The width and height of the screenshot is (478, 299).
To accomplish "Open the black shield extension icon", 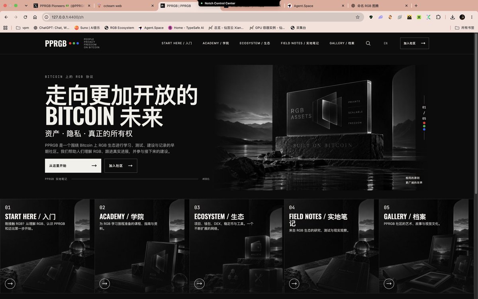I will coord(371,17).
